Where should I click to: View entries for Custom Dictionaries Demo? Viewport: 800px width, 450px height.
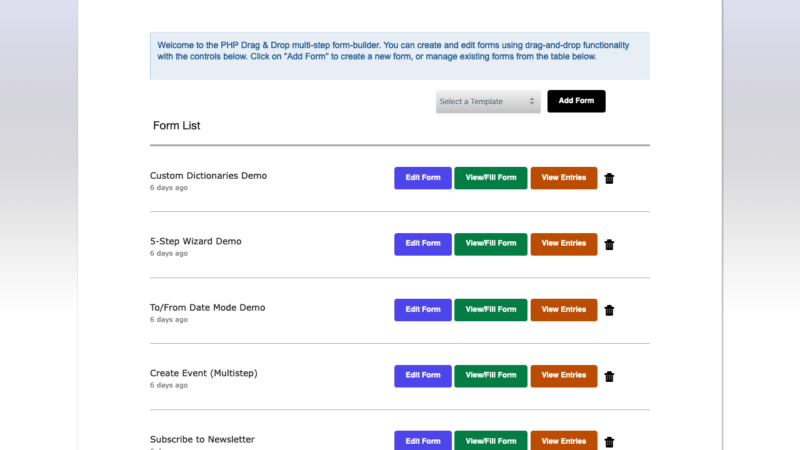[564, 177]
